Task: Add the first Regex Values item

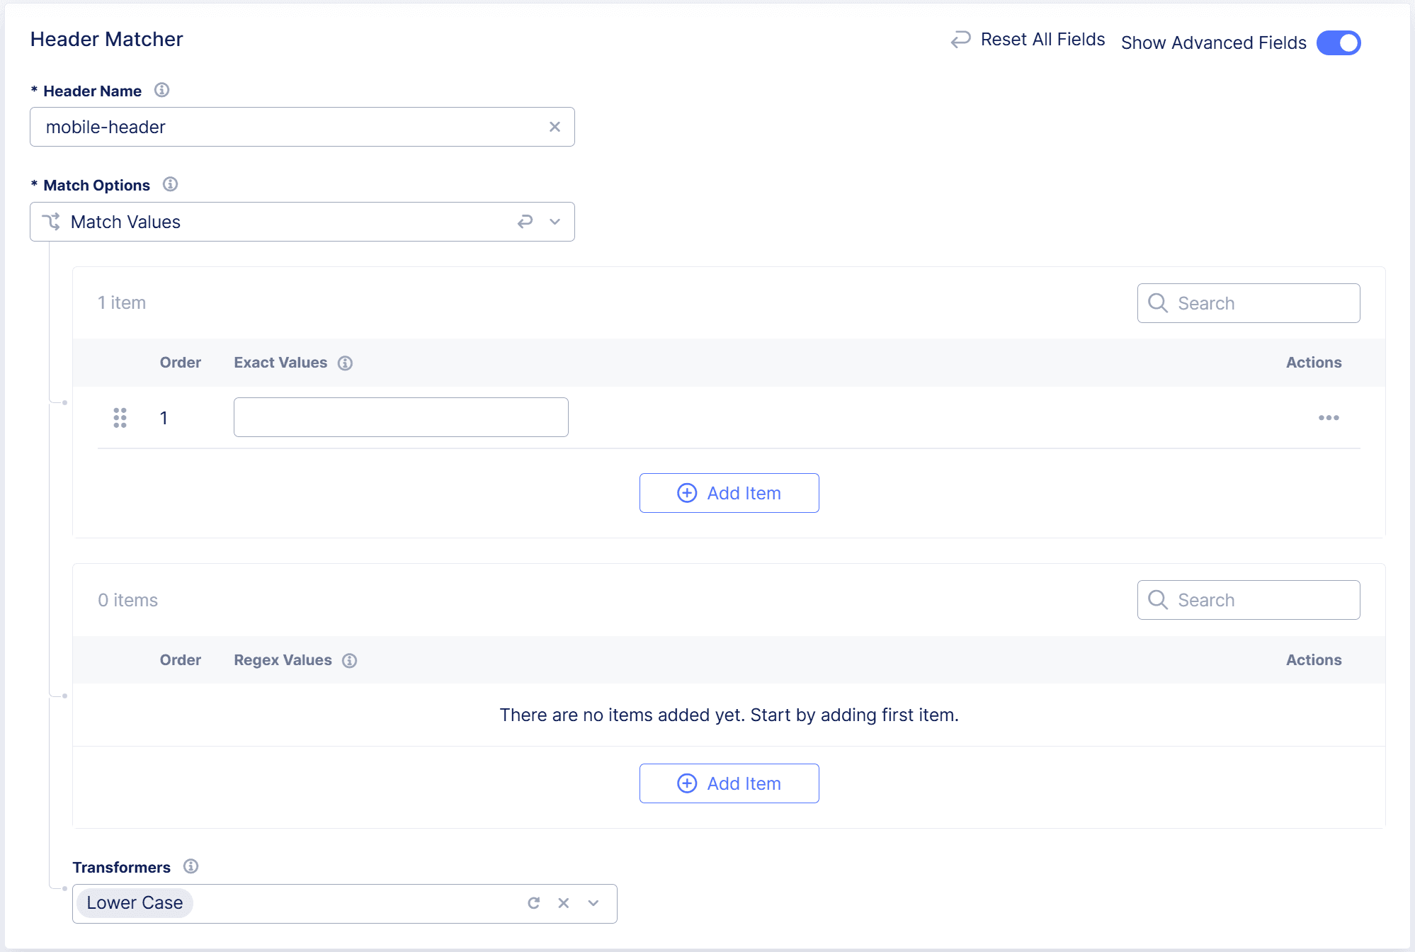Action: 729,783
